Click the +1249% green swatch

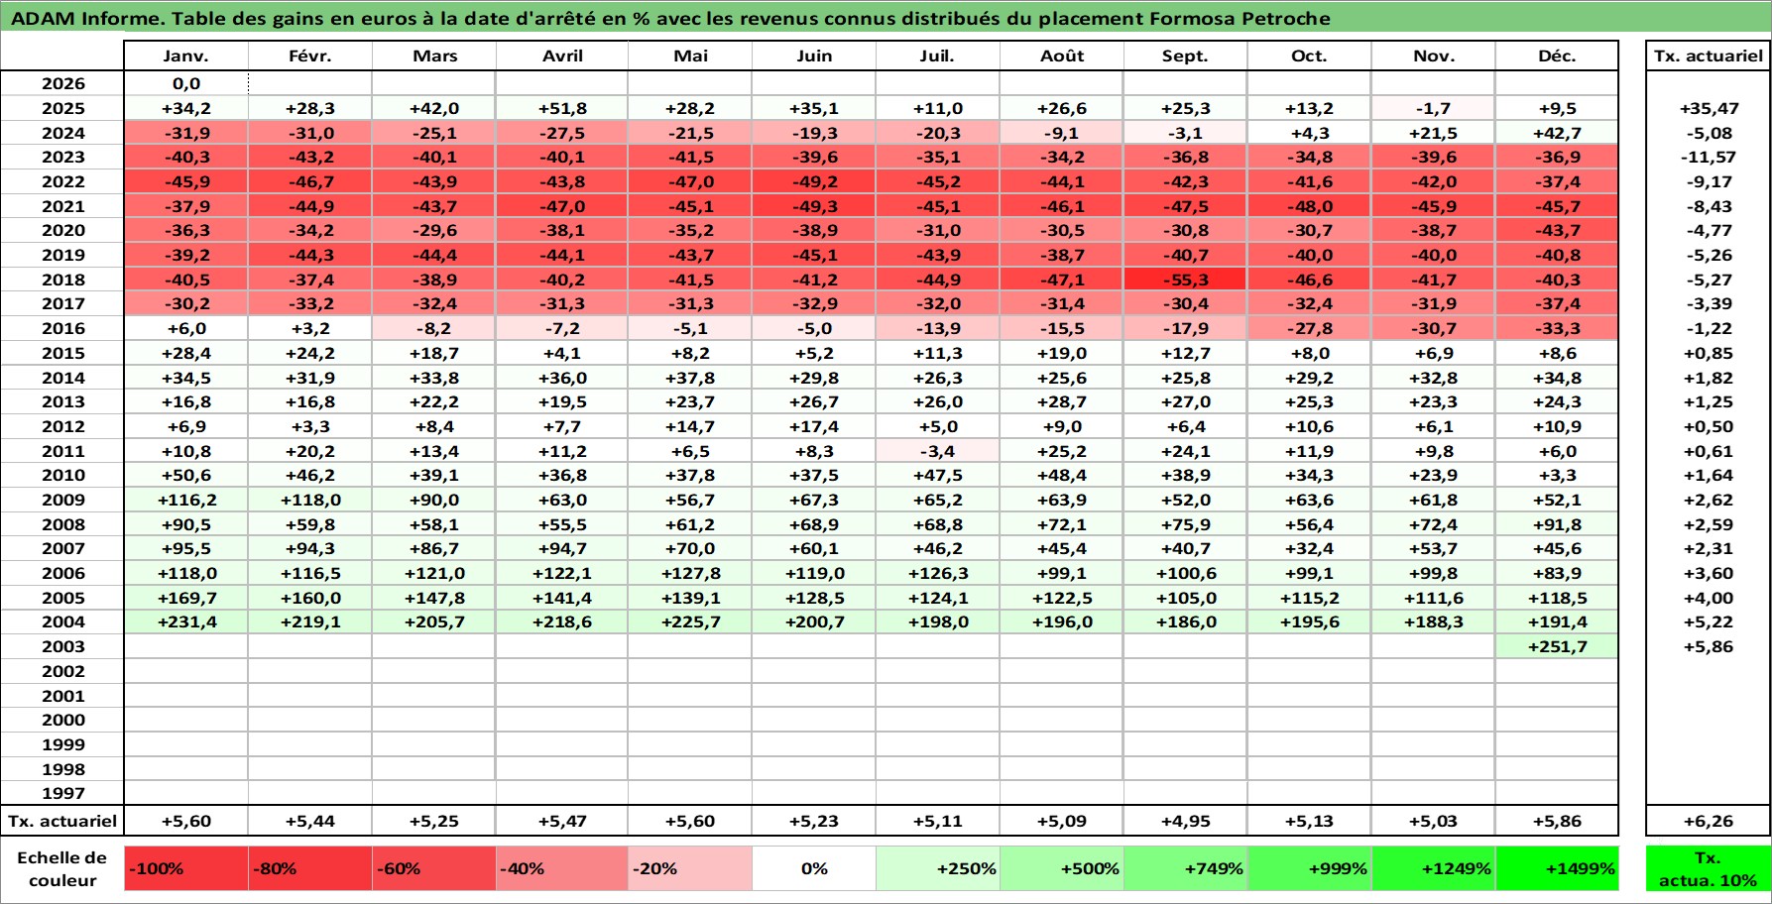click(x=1434, y=868)
